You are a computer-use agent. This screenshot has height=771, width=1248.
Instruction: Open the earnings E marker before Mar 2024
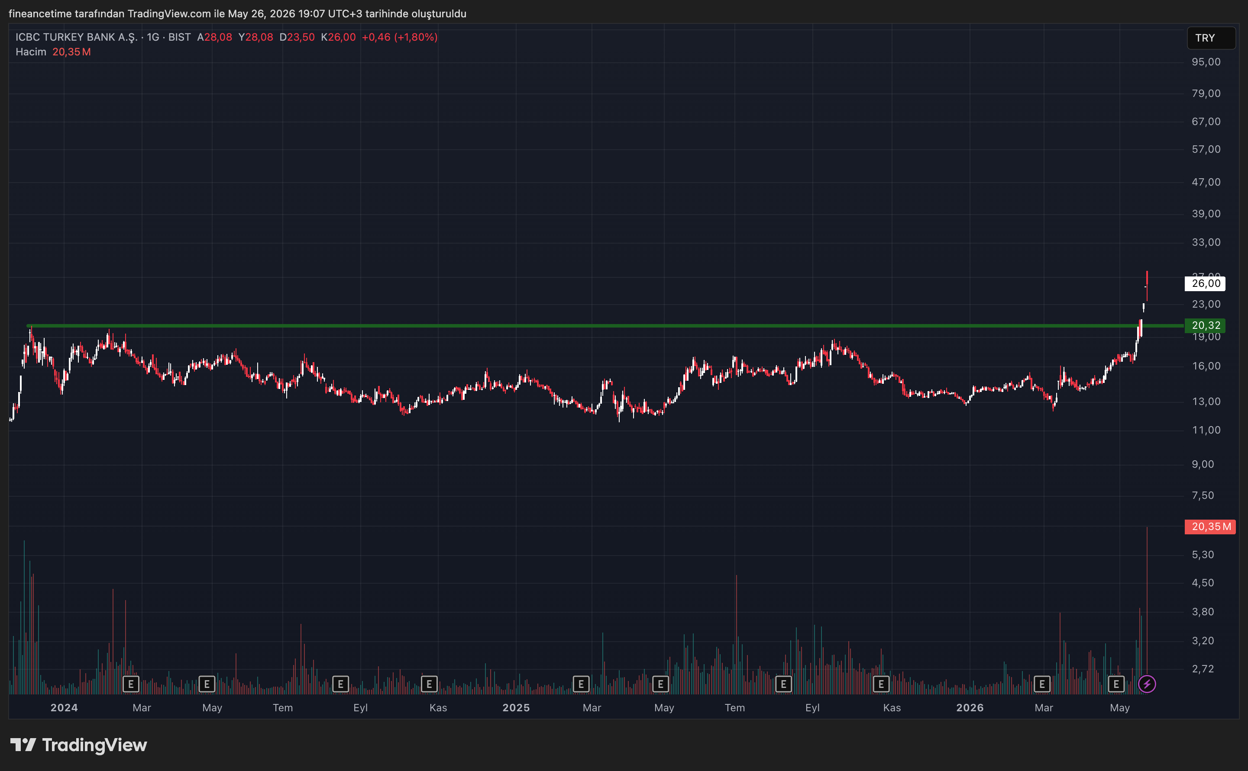pos(131,684)
